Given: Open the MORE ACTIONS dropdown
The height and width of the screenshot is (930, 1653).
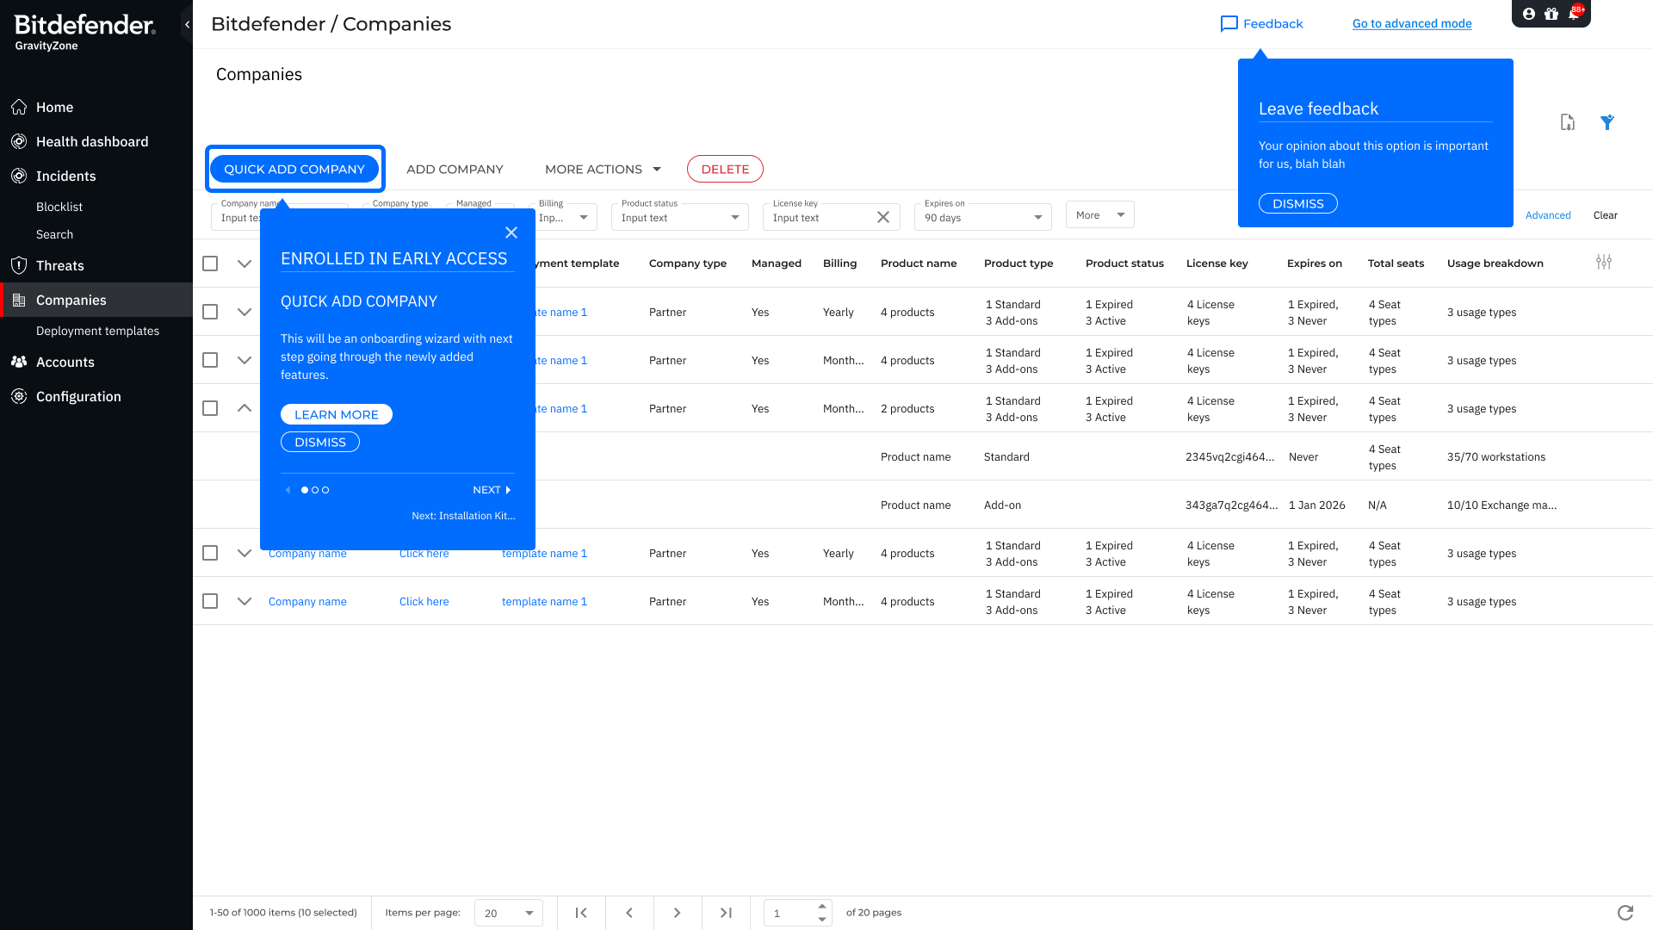Looking at the screenshot, I should [603, 169].
